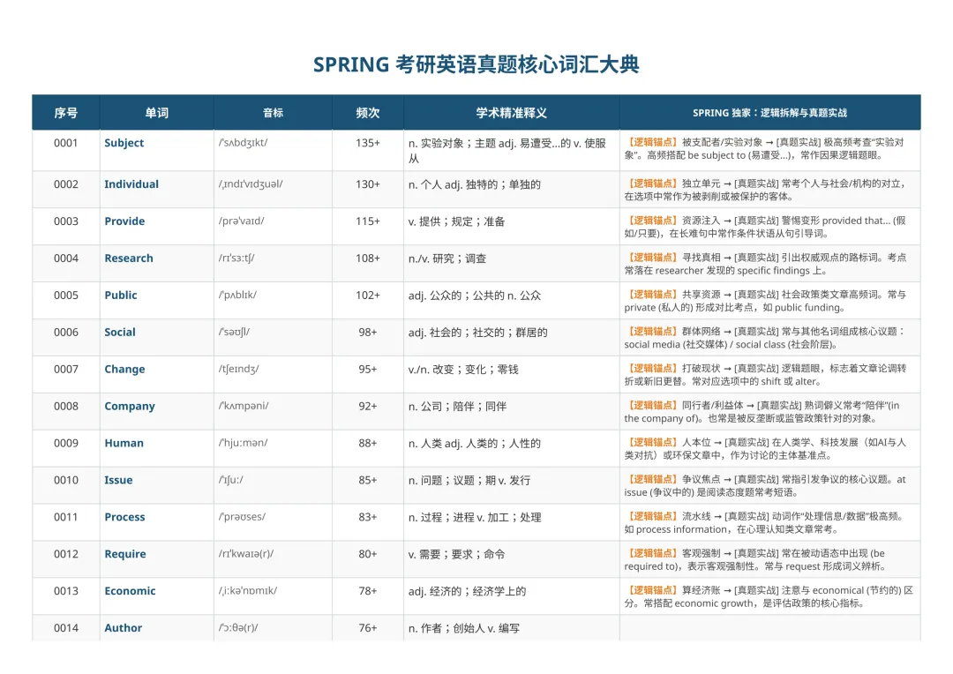Select the 音标 column header
The height and width of the screenshot is (674, 953).
[273, 112]
